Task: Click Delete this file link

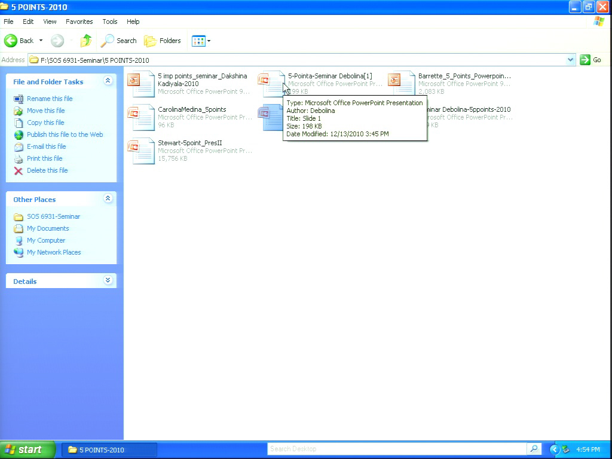Action: (x=47, y=170)
